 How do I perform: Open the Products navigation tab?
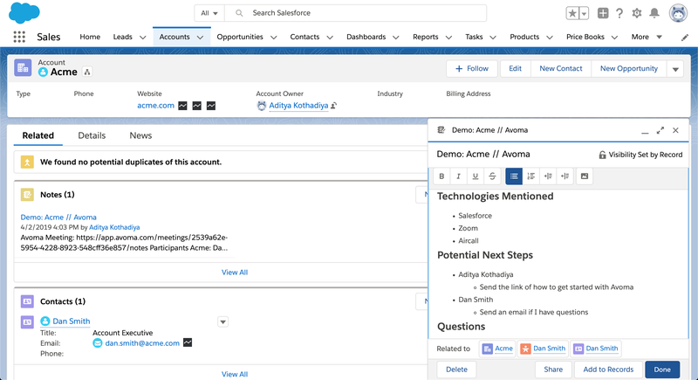pos(524,37)
